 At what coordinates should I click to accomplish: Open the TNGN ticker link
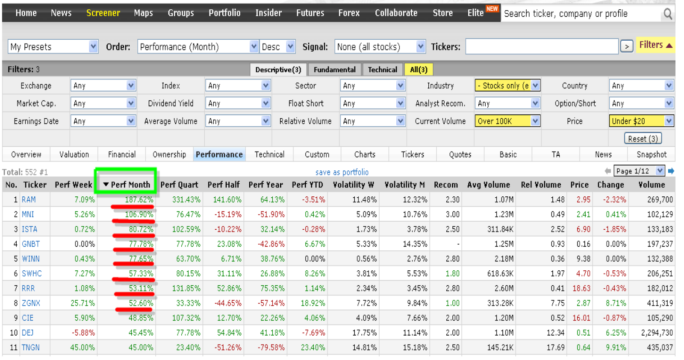click(31, 348)
